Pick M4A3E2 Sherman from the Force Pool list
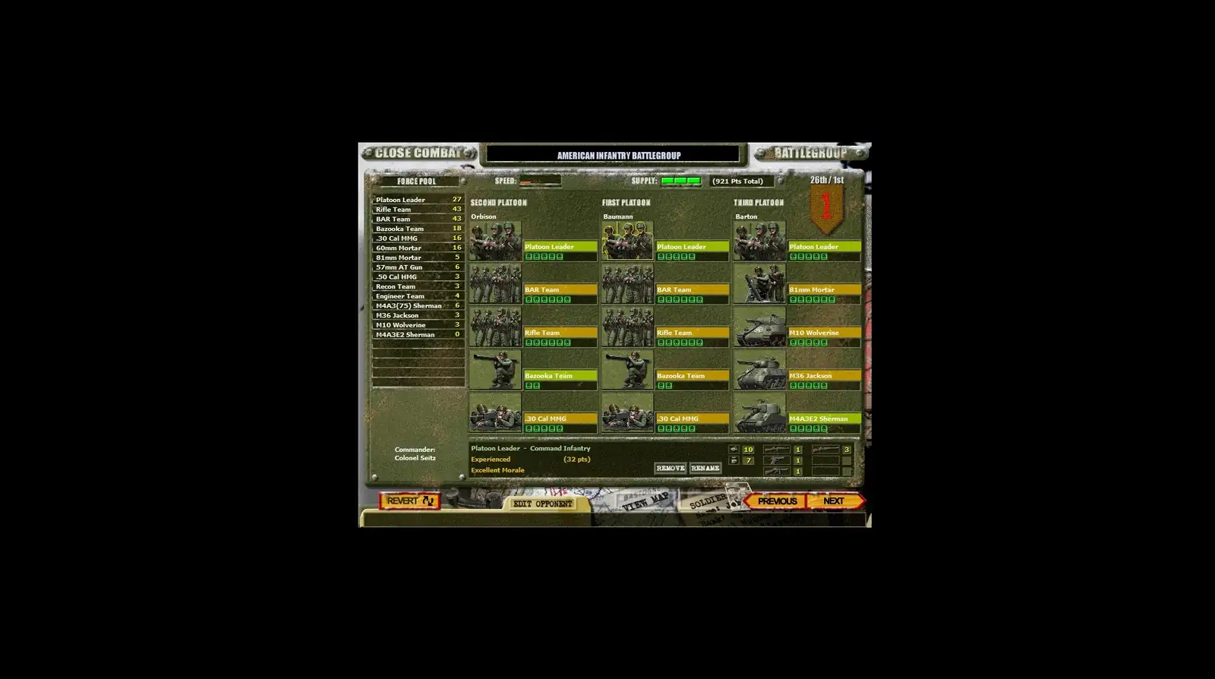 click(x=418, y=334)
